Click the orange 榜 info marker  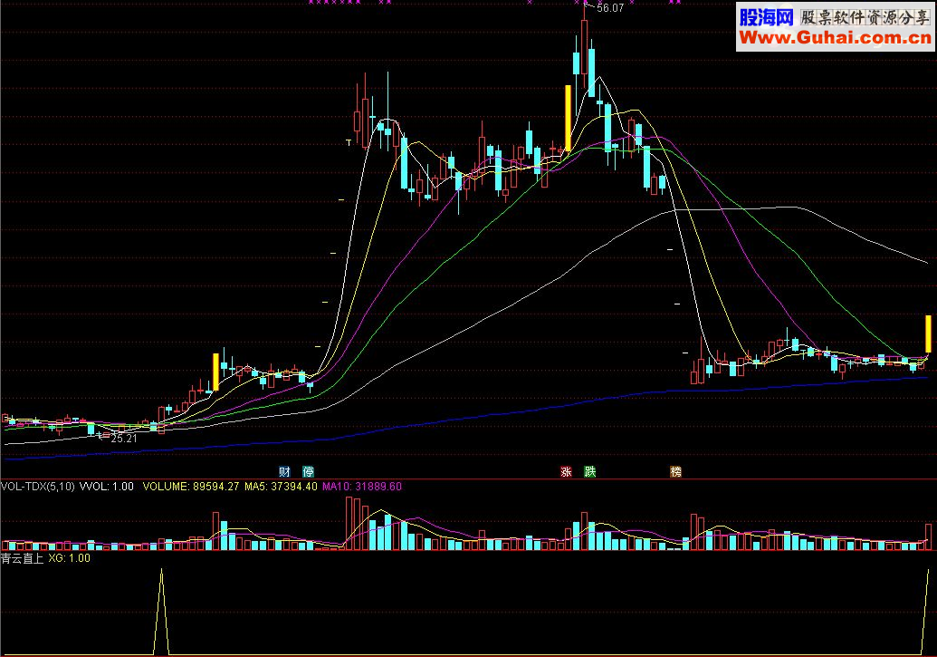coord(676,471)
